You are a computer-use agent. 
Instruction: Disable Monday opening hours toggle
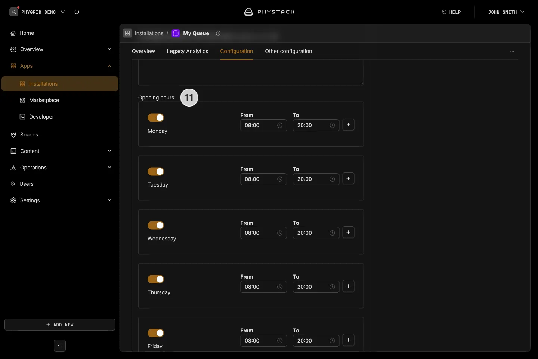[156, 117]
